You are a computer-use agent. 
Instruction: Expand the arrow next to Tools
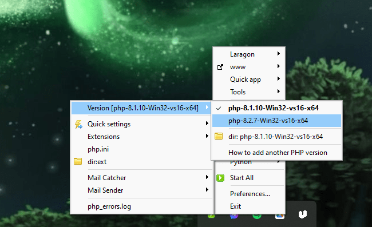tap(279, 91)
